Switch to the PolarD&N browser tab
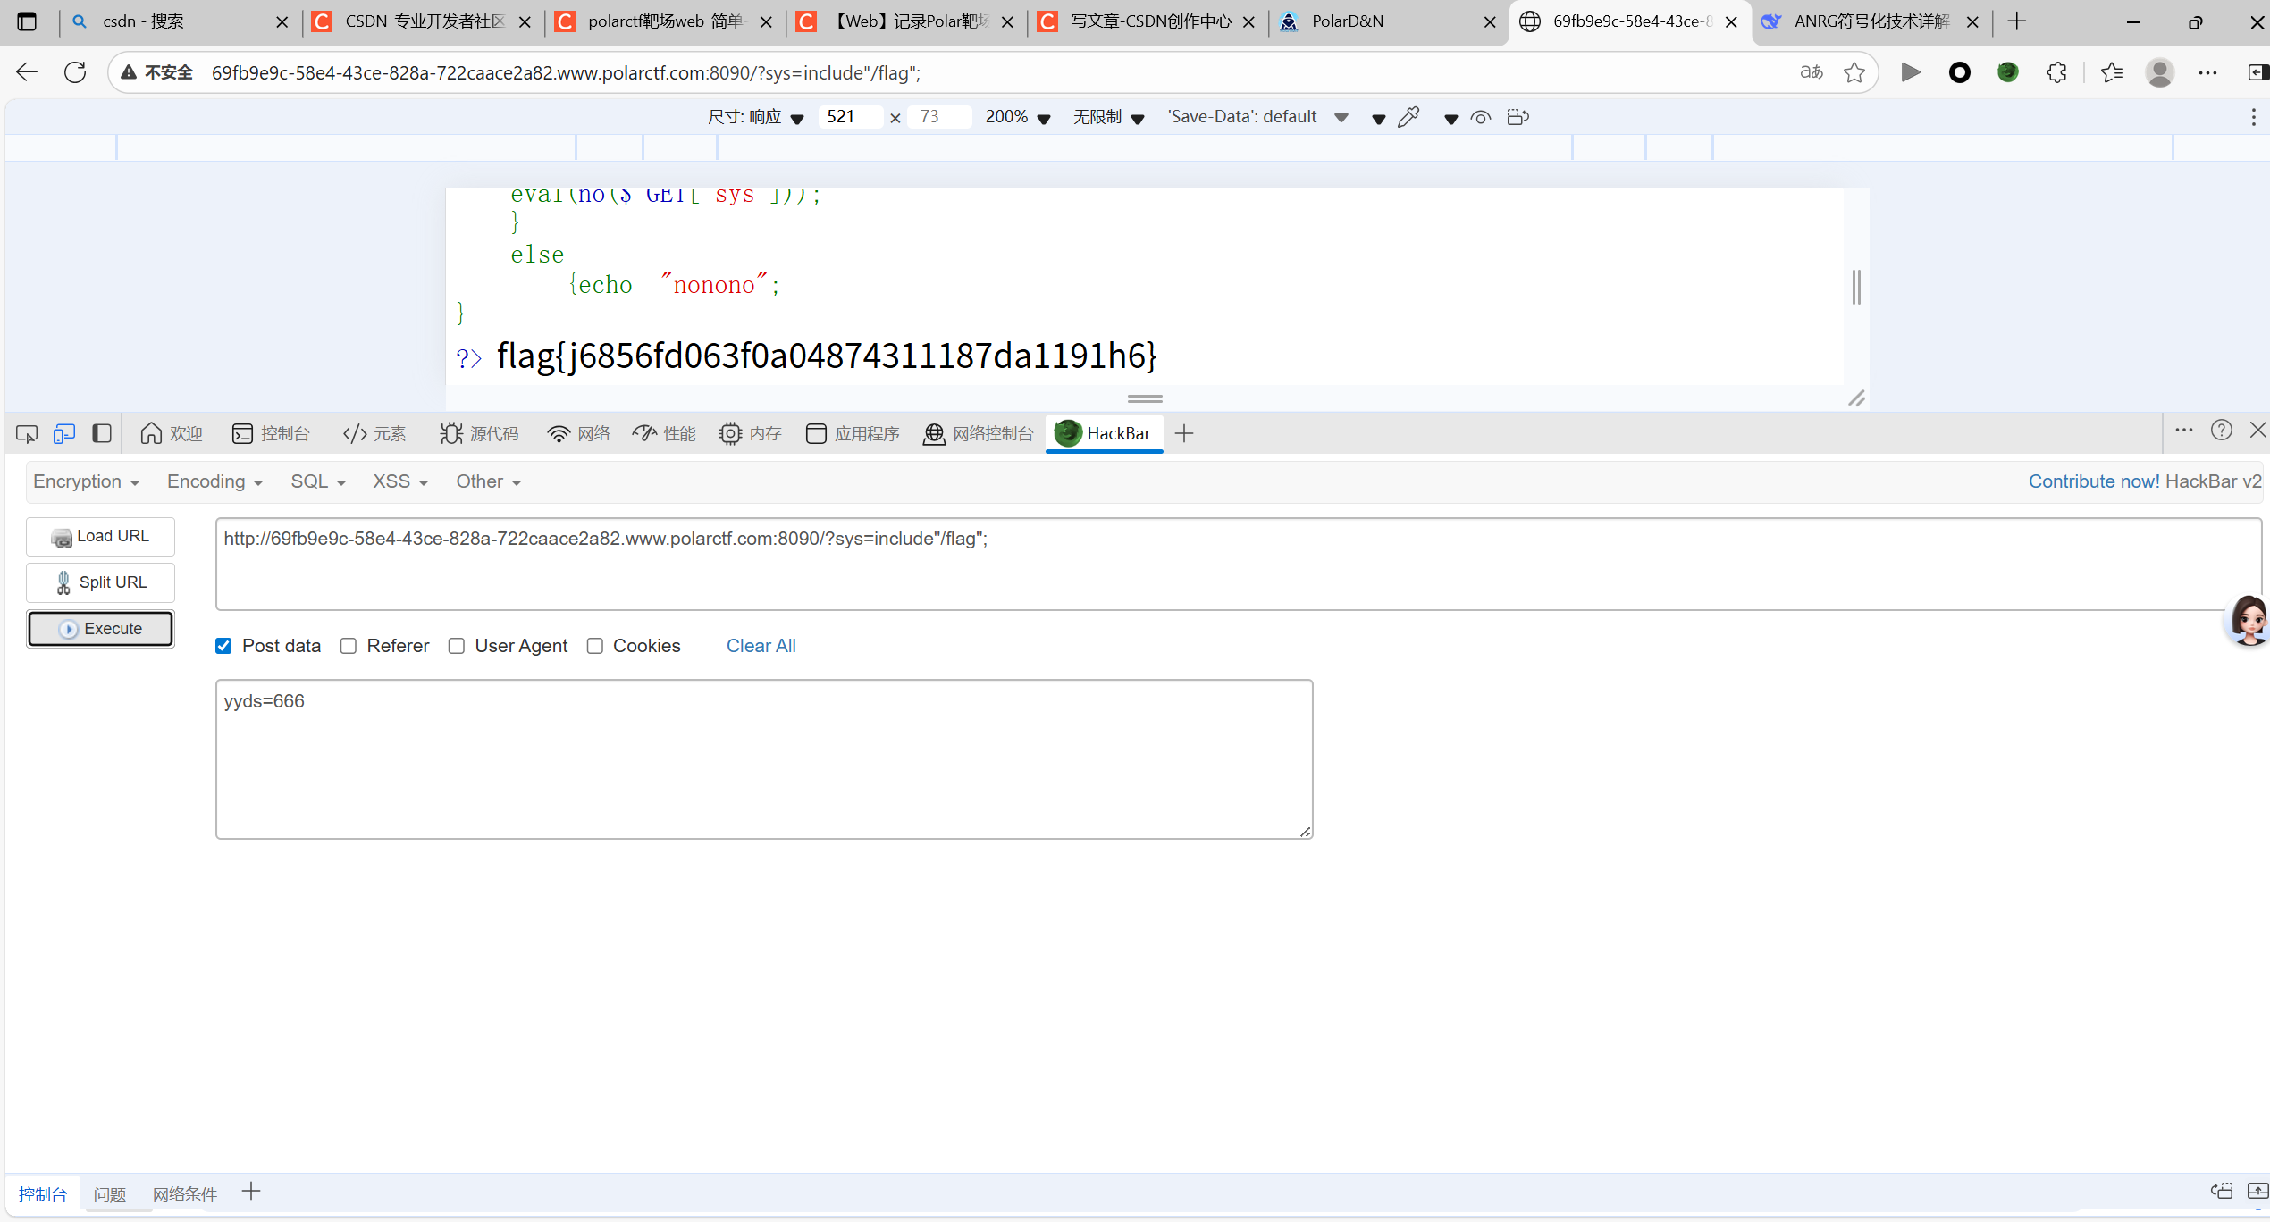This screenshot has height=1222, width=2270. [1348, 21]
